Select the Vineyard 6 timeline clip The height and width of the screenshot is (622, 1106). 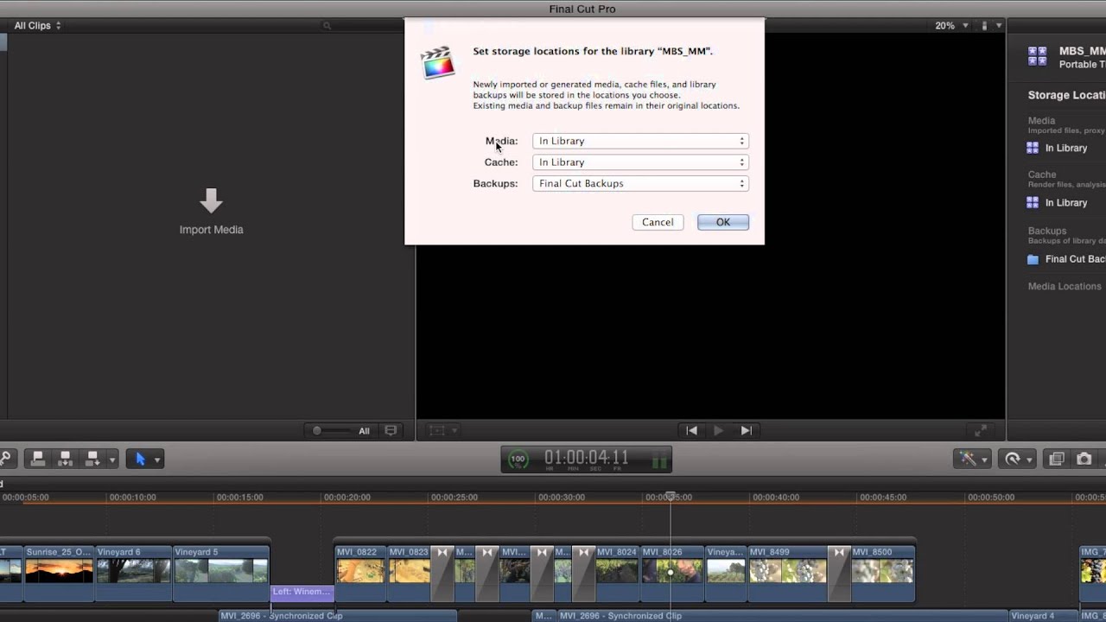(133, 574)
